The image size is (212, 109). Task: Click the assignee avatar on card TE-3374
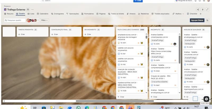click(175, 44)
